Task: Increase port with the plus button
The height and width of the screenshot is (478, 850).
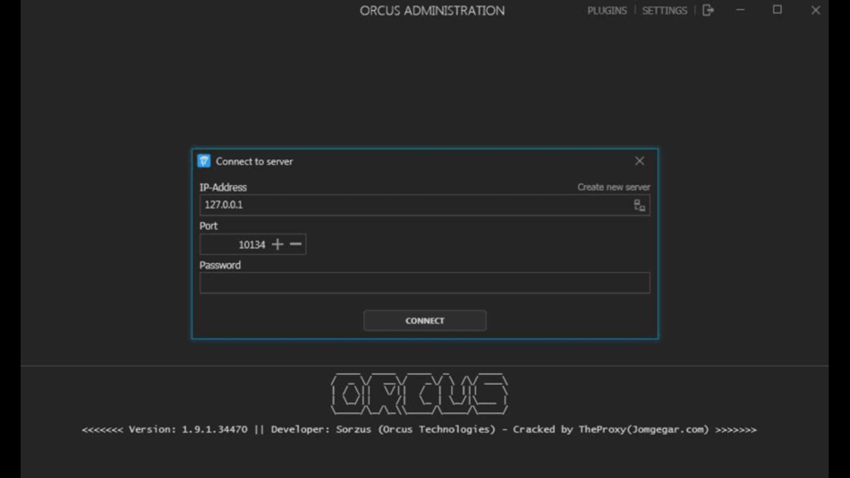Action: tap(277, 245)
